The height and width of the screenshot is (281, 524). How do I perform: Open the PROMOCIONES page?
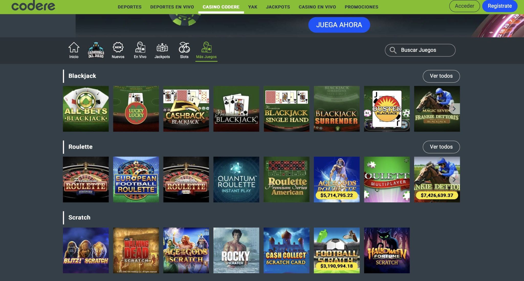click(x=361, y=7)
